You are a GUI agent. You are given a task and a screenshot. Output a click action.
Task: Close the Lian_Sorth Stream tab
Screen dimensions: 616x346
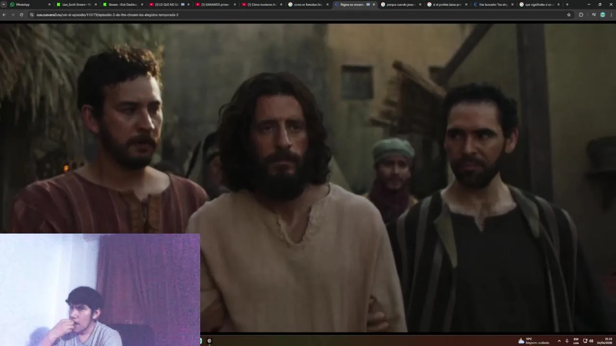(95, 4)
